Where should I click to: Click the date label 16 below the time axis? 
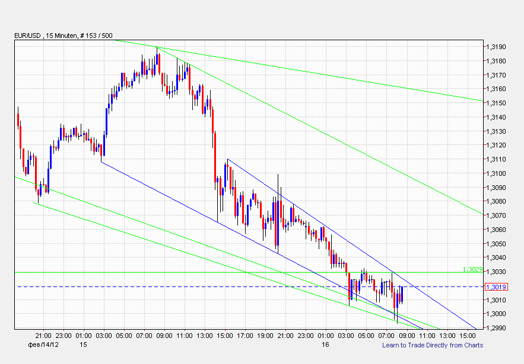325,344
